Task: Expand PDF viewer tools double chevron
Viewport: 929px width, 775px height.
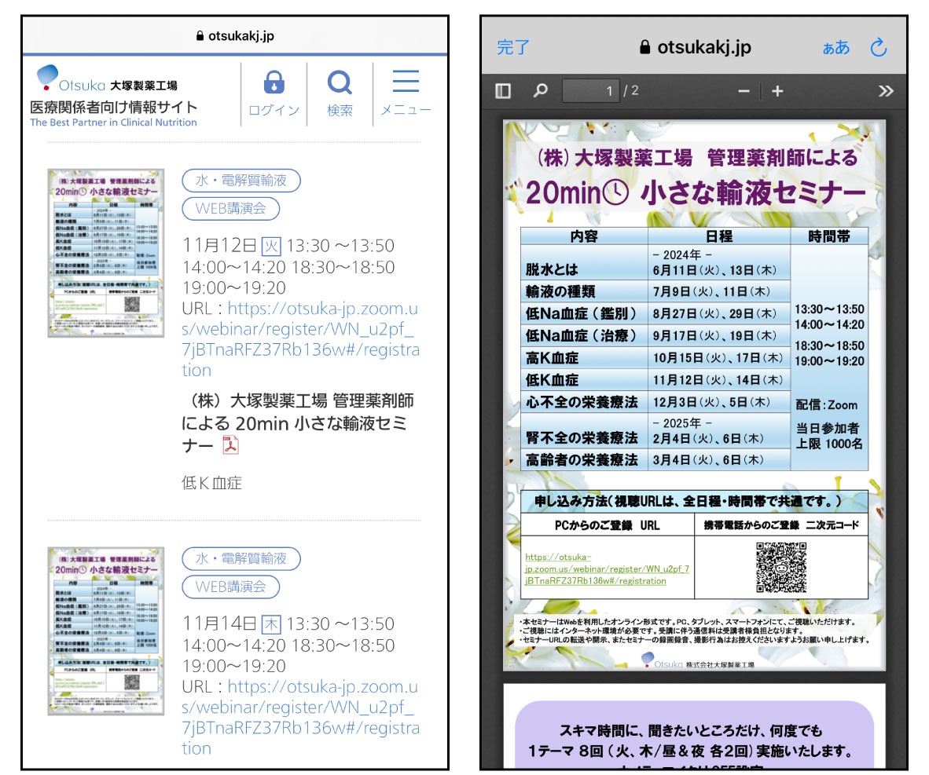Action: pyautogui.click(x=886, y=91)
